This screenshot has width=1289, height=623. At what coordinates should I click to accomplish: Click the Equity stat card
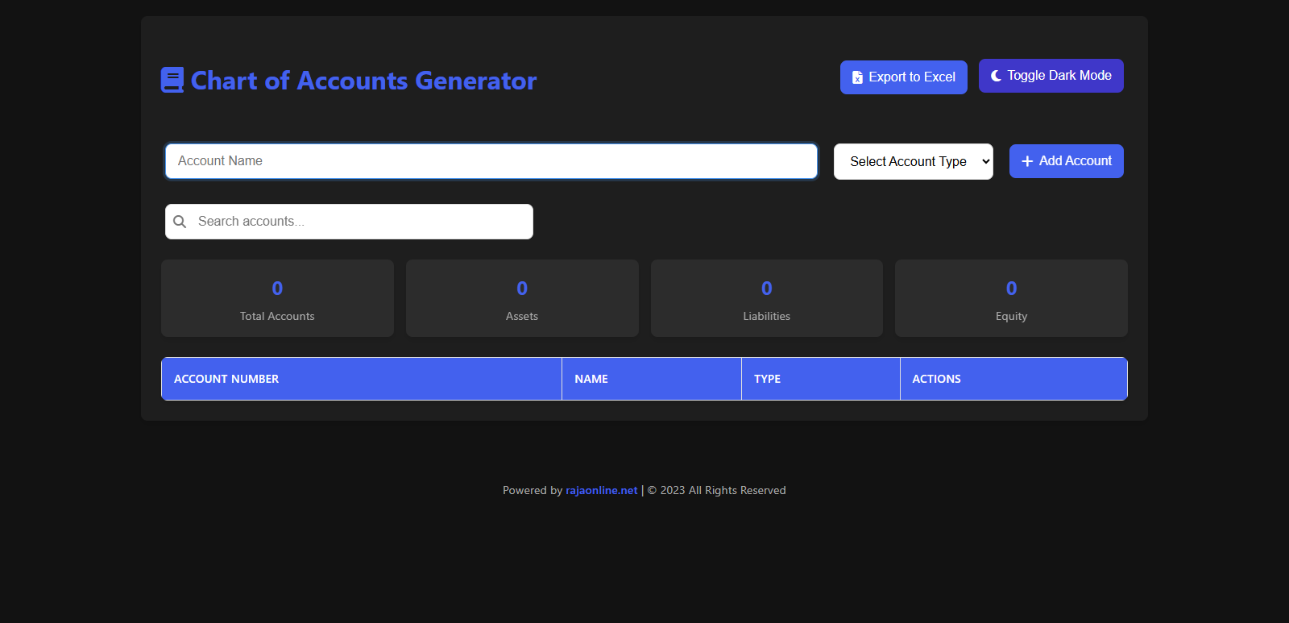(1011, 298)
